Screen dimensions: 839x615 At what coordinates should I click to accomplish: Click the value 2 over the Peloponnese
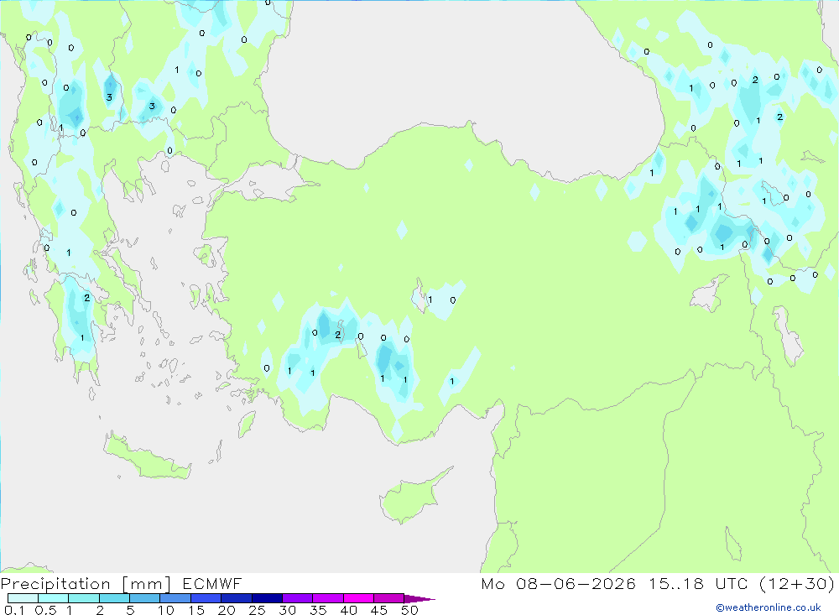click(86, 298)
